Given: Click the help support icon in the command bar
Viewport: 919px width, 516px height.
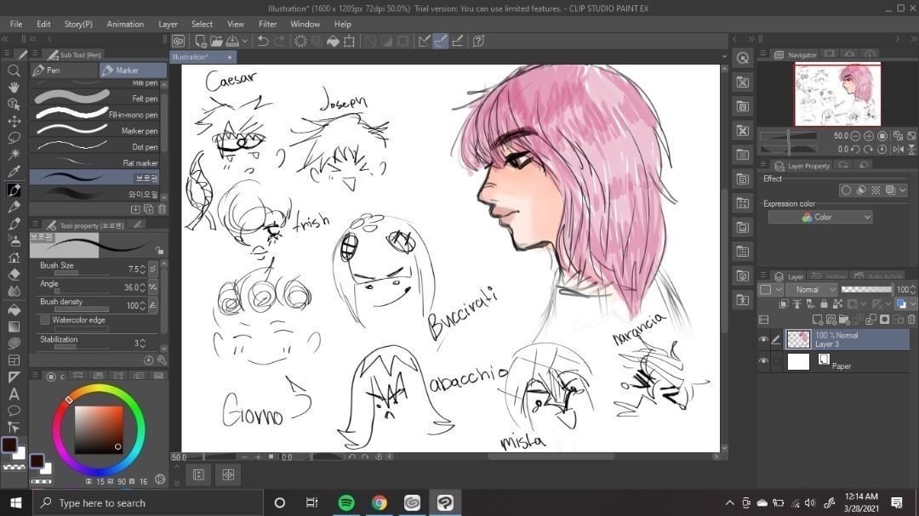Looking at the screenshot, I should 478,41.
